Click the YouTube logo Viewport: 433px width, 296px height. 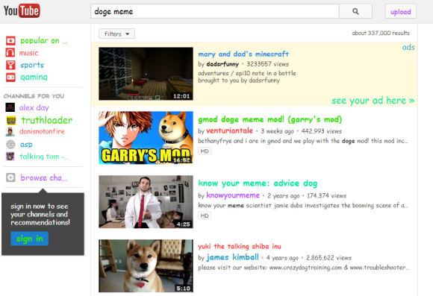tap(22, 10)
